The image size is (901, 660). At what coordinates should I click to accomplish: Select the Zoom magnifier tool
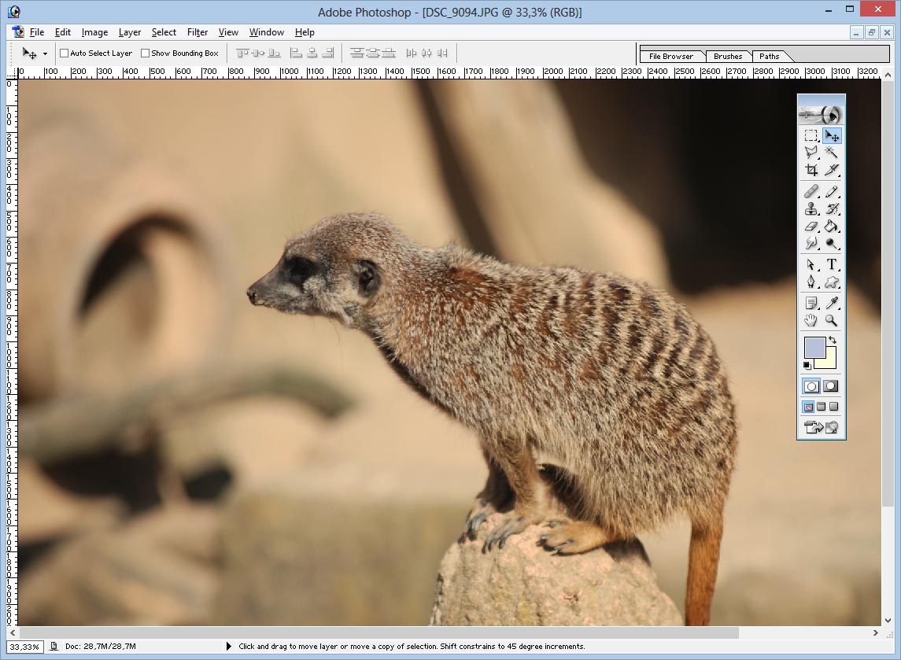click(x=832, y=320)
